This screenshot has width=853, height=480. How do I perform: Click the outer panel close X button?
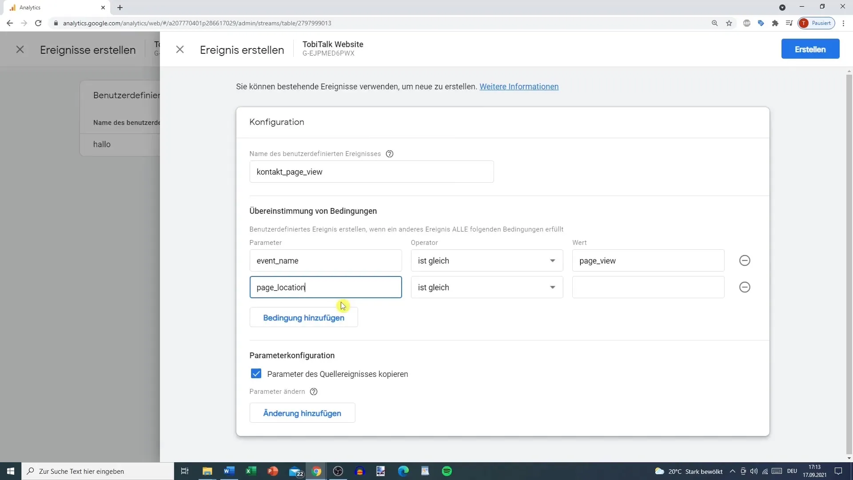tap(20, 49)
